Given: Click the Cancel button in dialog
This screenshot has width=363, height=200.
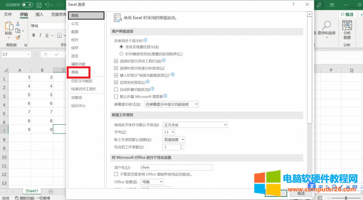Looking at the screenshot, I should click(301, 193).
